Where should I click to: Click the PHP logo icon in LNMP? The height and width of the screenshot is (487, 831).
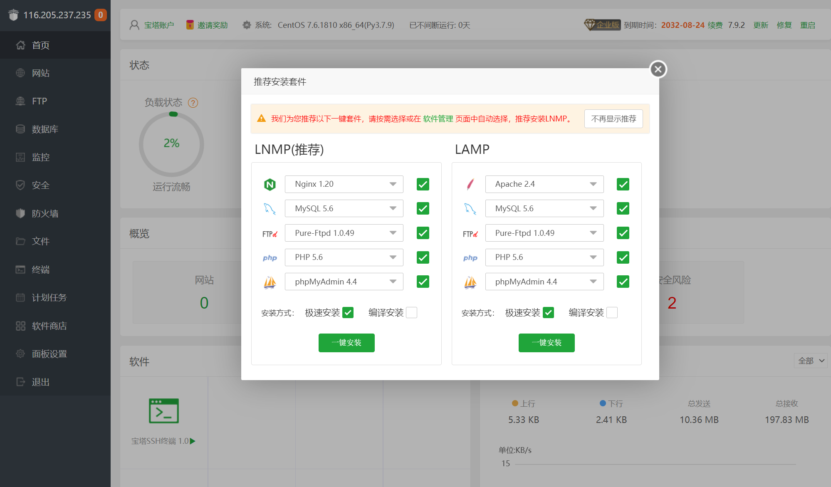click(270, 258)
